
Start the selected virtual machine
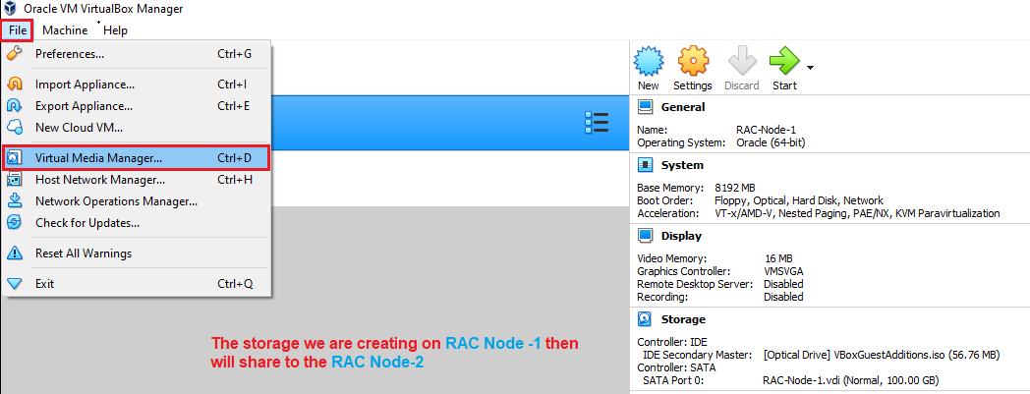point(784,69)
